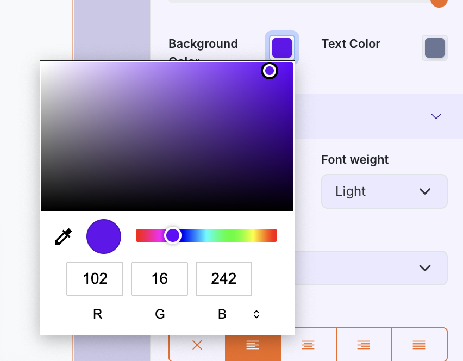Click the orange knob at top right
The width and height of the screenshot is (463, 361).
[x=439, y=2]
